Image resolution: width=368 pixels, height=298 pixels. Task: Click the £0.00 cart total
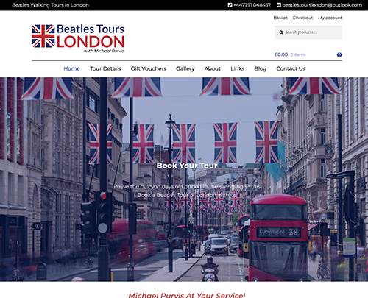coord(281,54)
